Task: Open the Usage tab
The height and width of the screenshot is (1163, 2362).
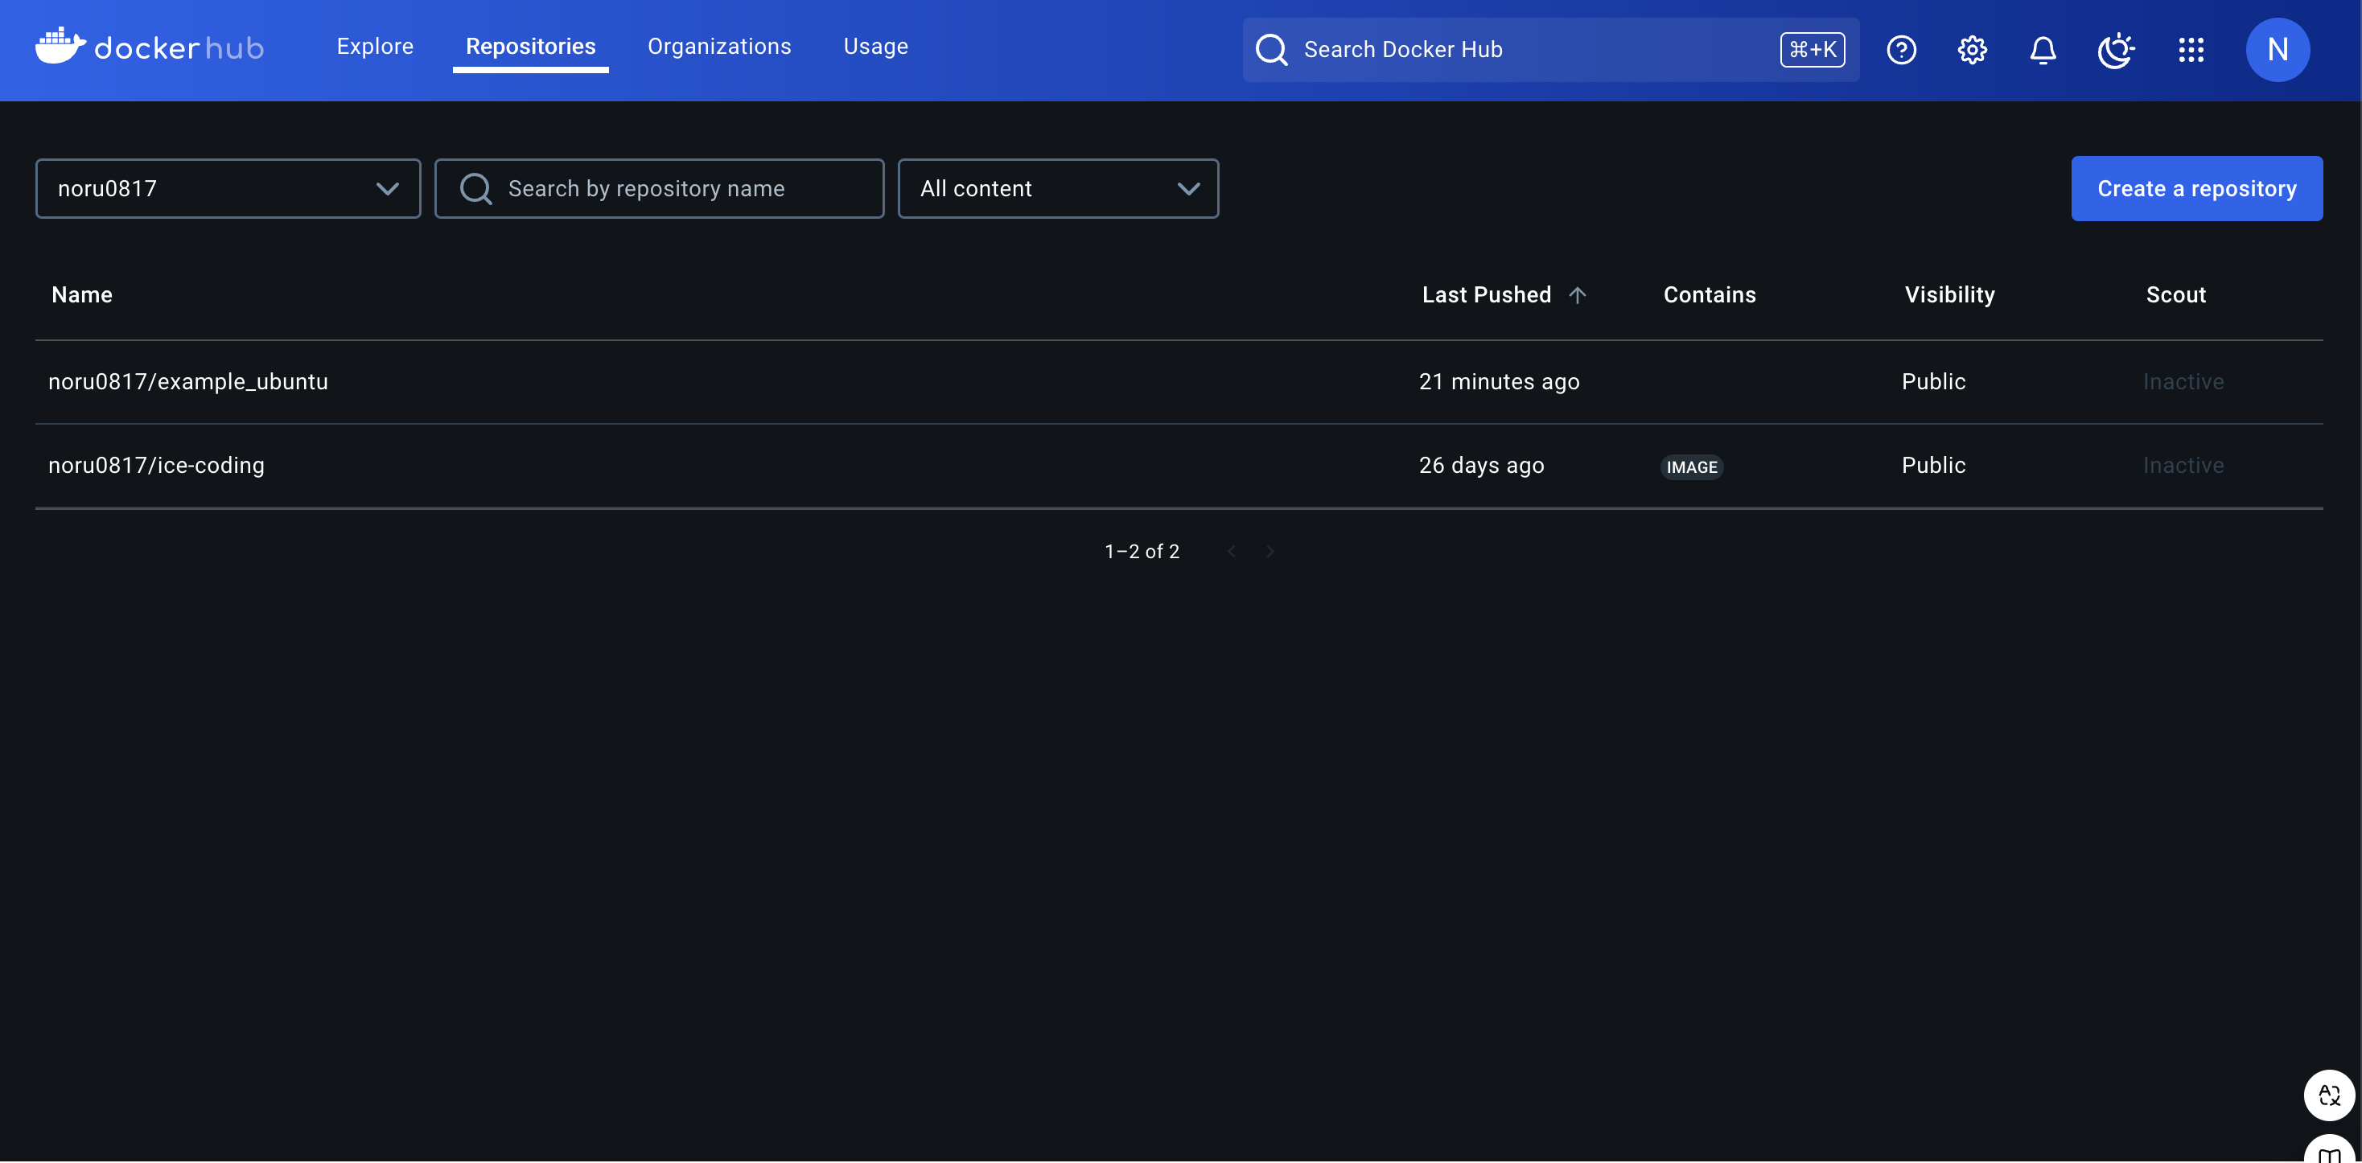Action: pos(874,47)
